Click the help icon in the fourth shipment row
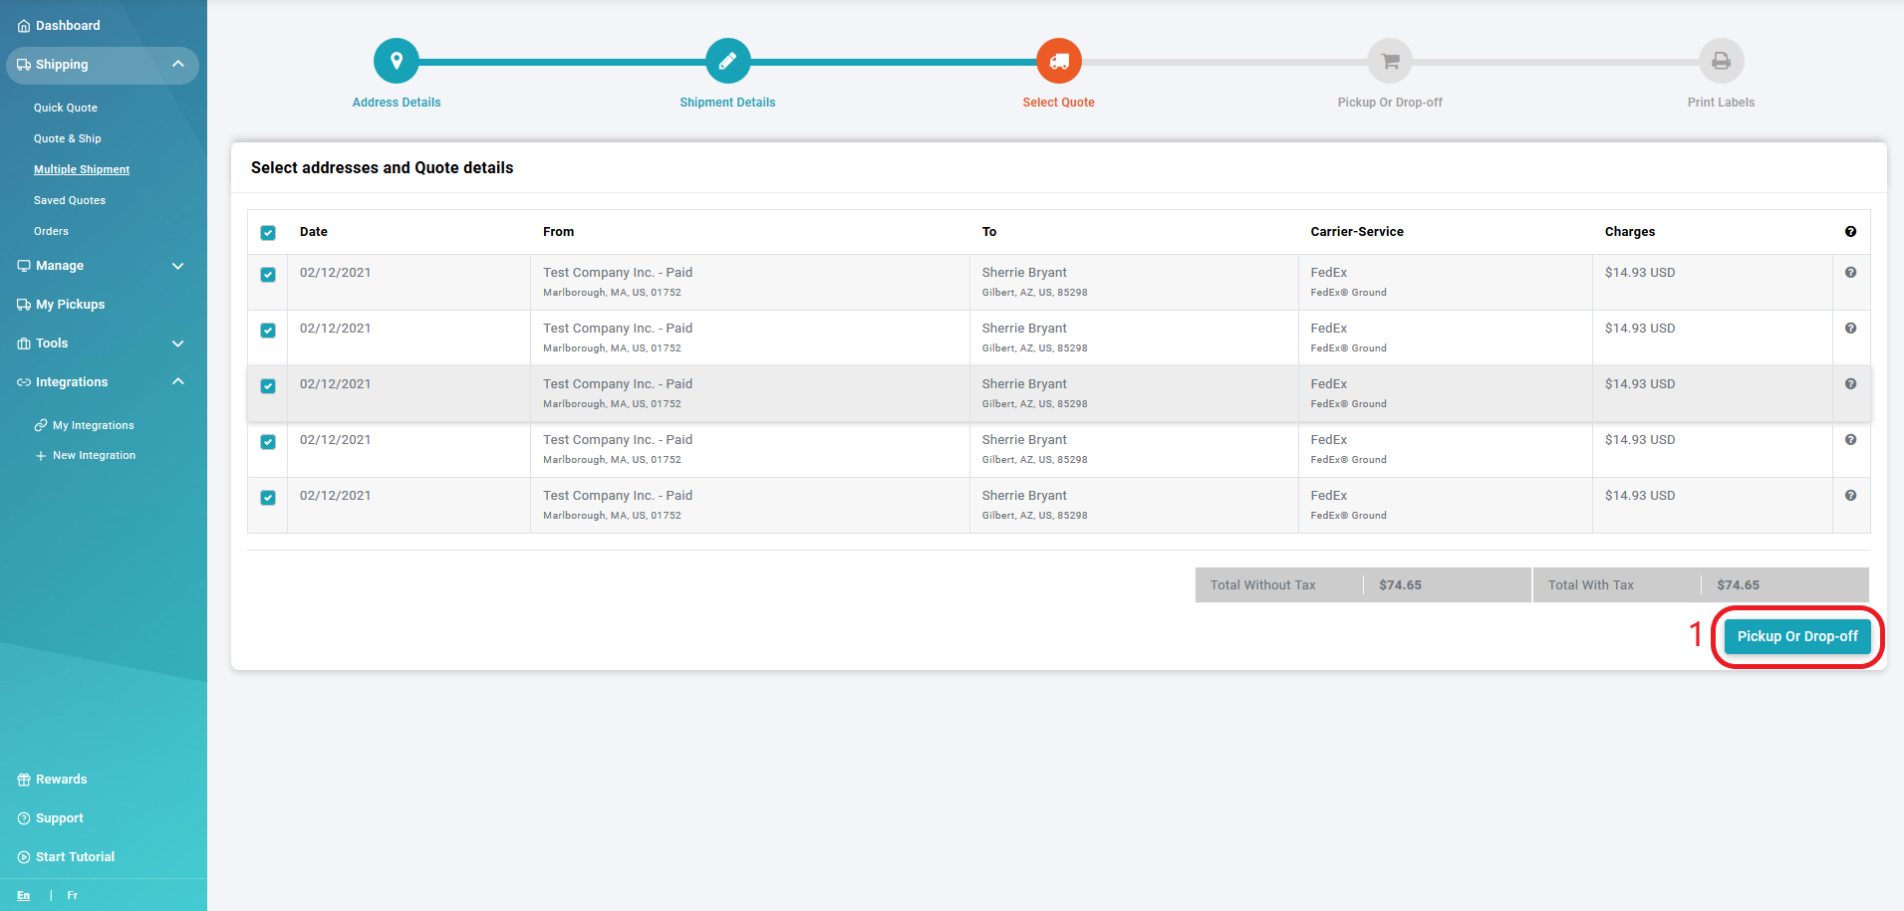Image resolution: width=1904 pixels, height=911 pixels. coord(1850,440)
